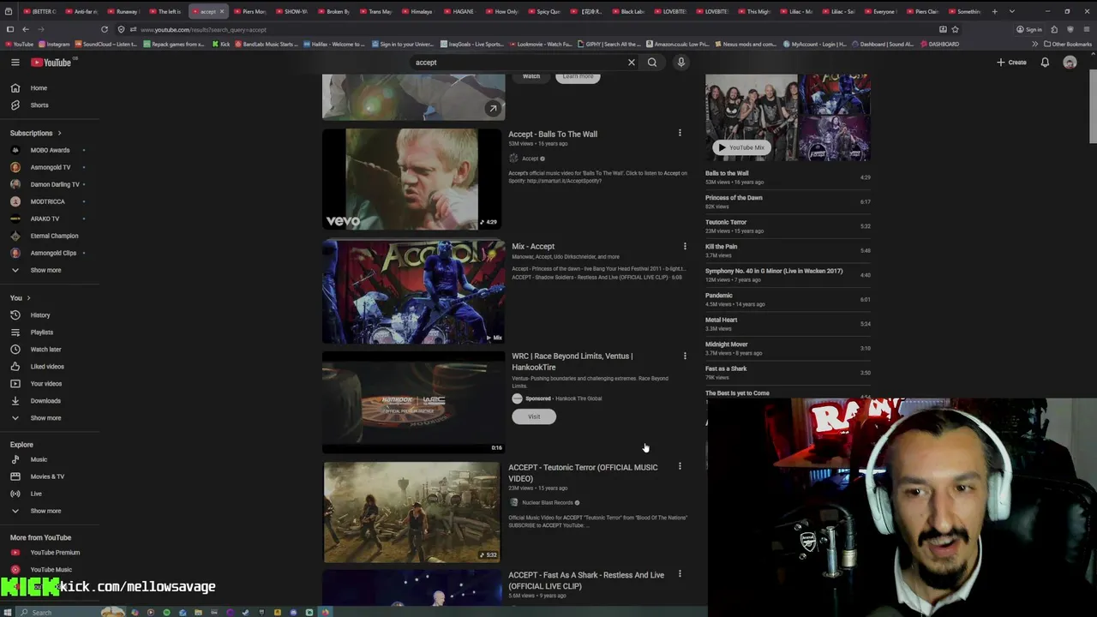Open options for WRC Hankook ad
1097x617 pixels.
(x=684, y=356)
